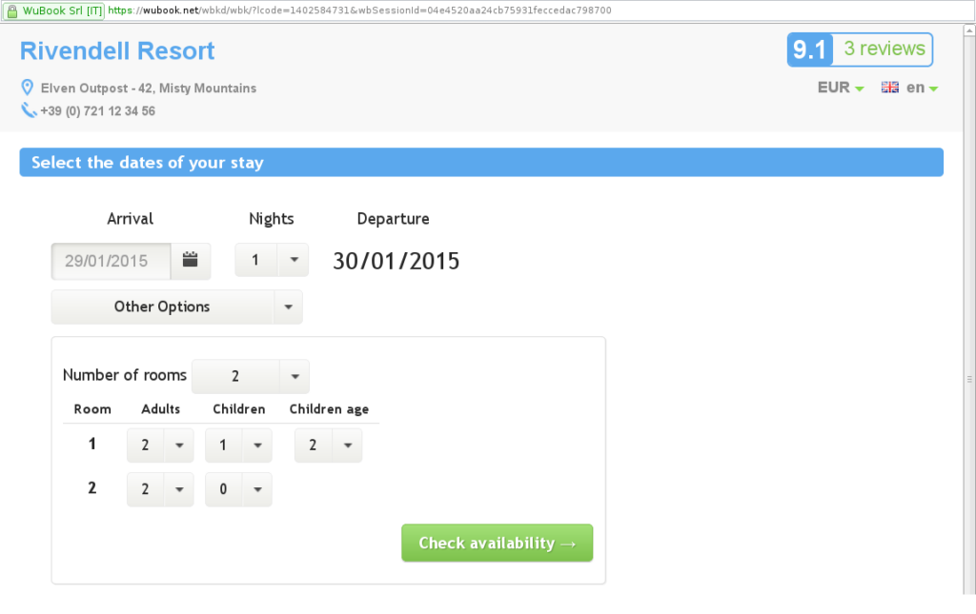Click the padlock icon in the browser tab

[10, 10]
